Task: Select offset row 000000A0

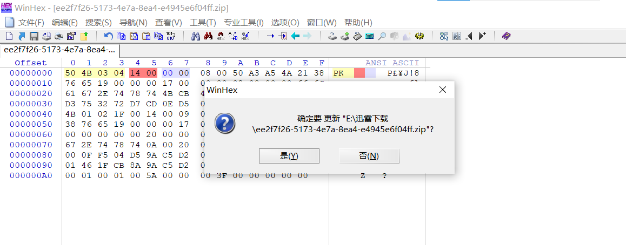Action: (31, 176)
